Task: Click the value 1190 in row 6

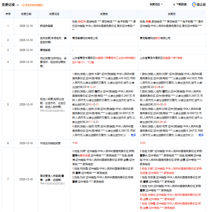Action: 75,143
